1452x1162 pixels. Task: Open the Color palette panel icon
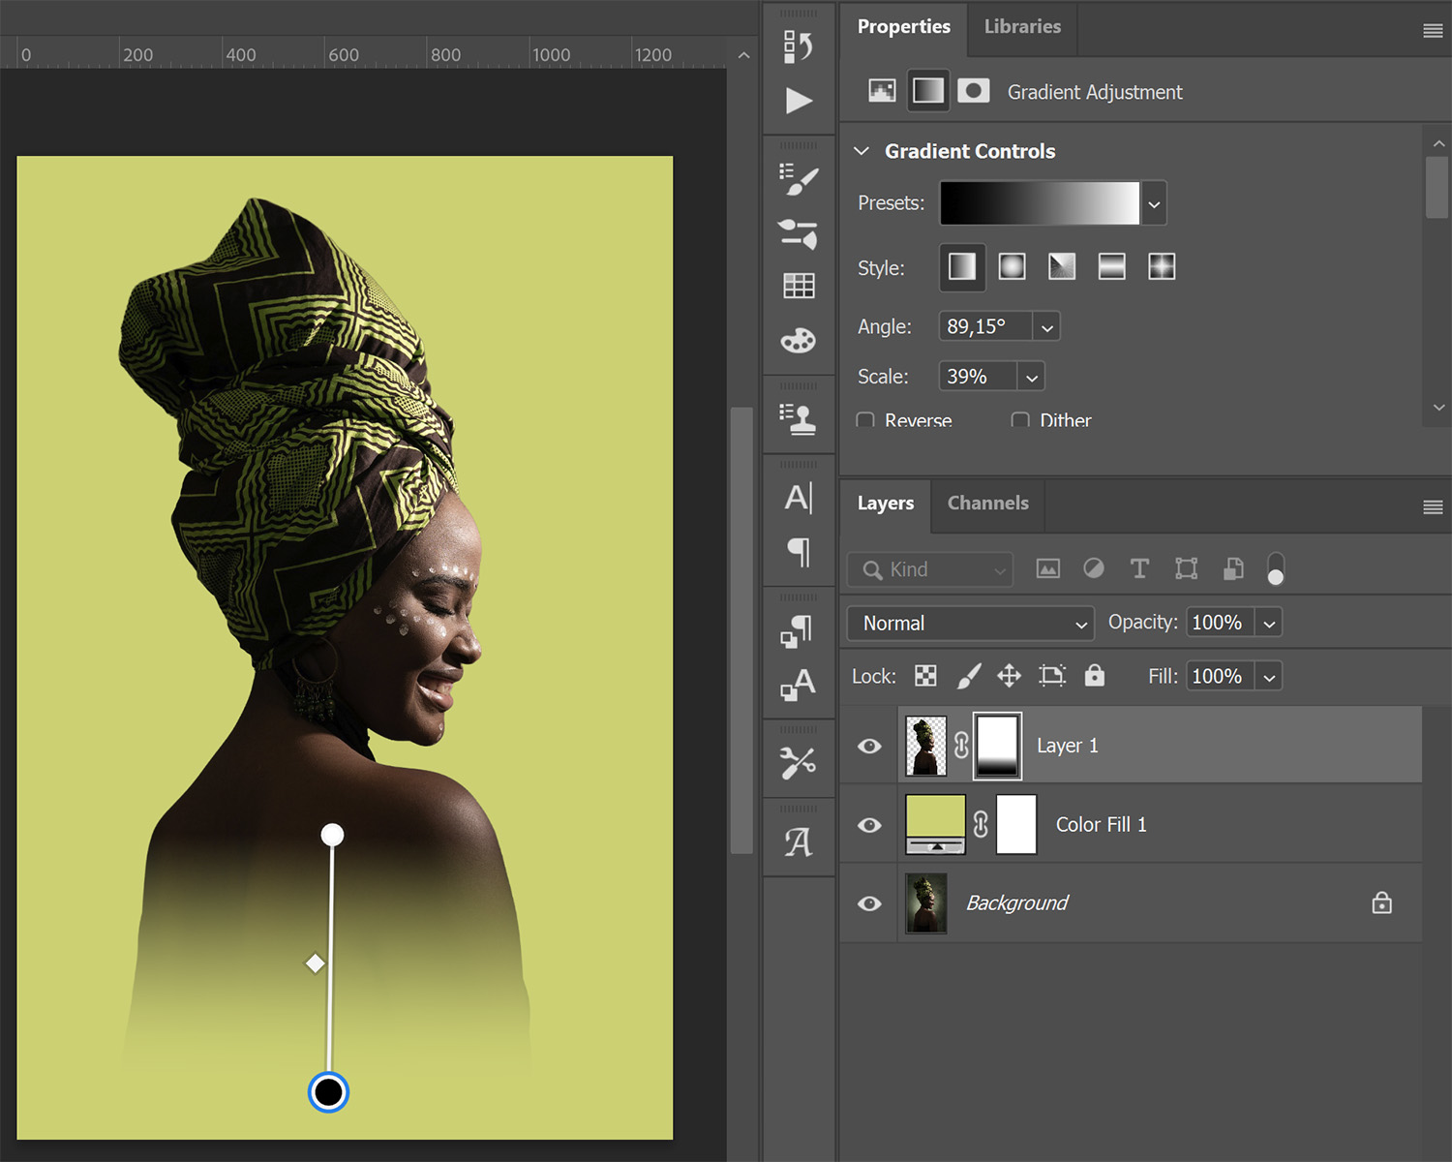pyautogui.click(x=799, y=341)
